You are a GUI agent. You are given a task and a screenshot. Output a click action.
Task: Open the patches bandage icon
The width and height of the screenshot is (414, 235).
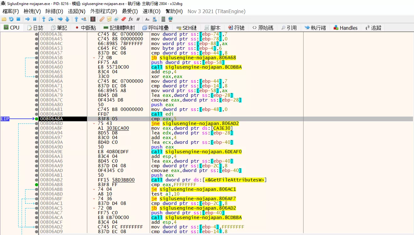point(102,19)
